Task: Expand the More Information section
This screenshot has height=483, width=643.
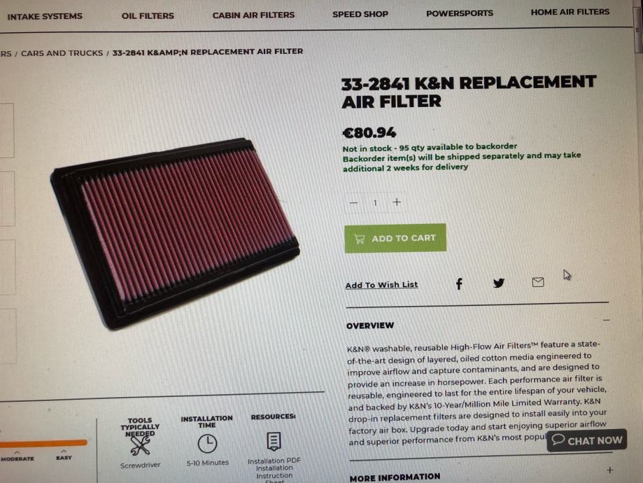Action: pyautogui.click(x=610, y=470)
